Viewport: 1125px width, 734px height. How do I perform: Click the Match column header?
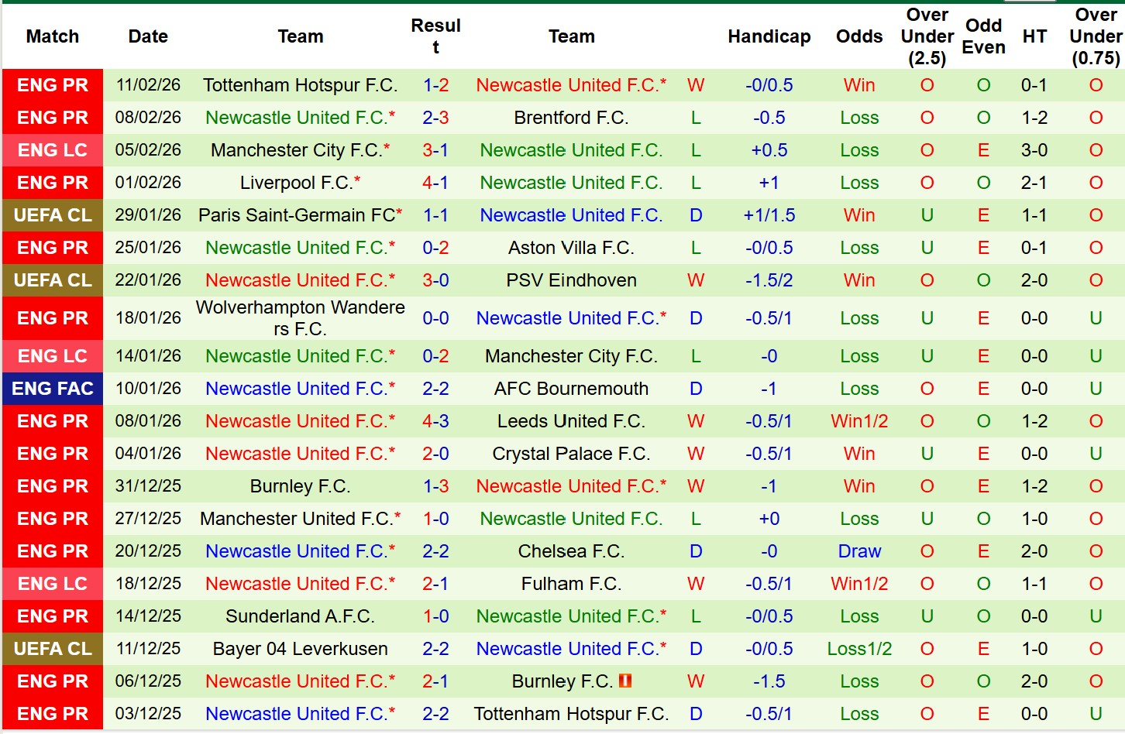coord(53,36)
